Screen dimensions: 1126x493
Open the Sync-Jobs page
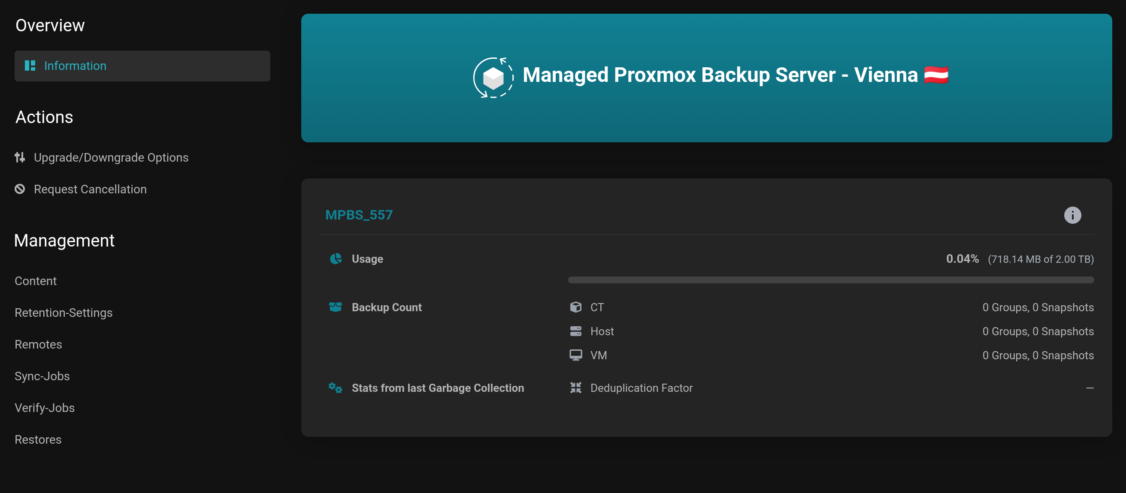coord(42,376)
